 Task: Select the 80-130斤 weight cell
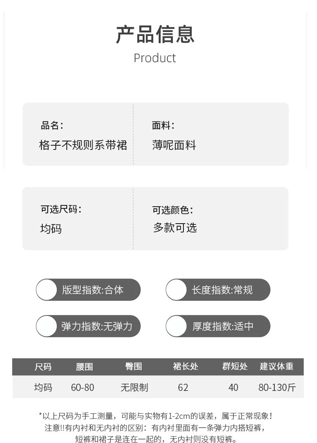(277, 388)
